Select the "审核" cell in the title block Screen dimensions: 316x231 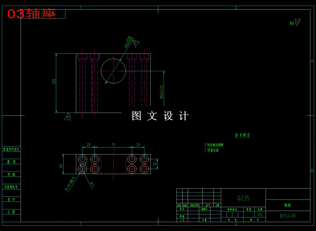point(182,216)
